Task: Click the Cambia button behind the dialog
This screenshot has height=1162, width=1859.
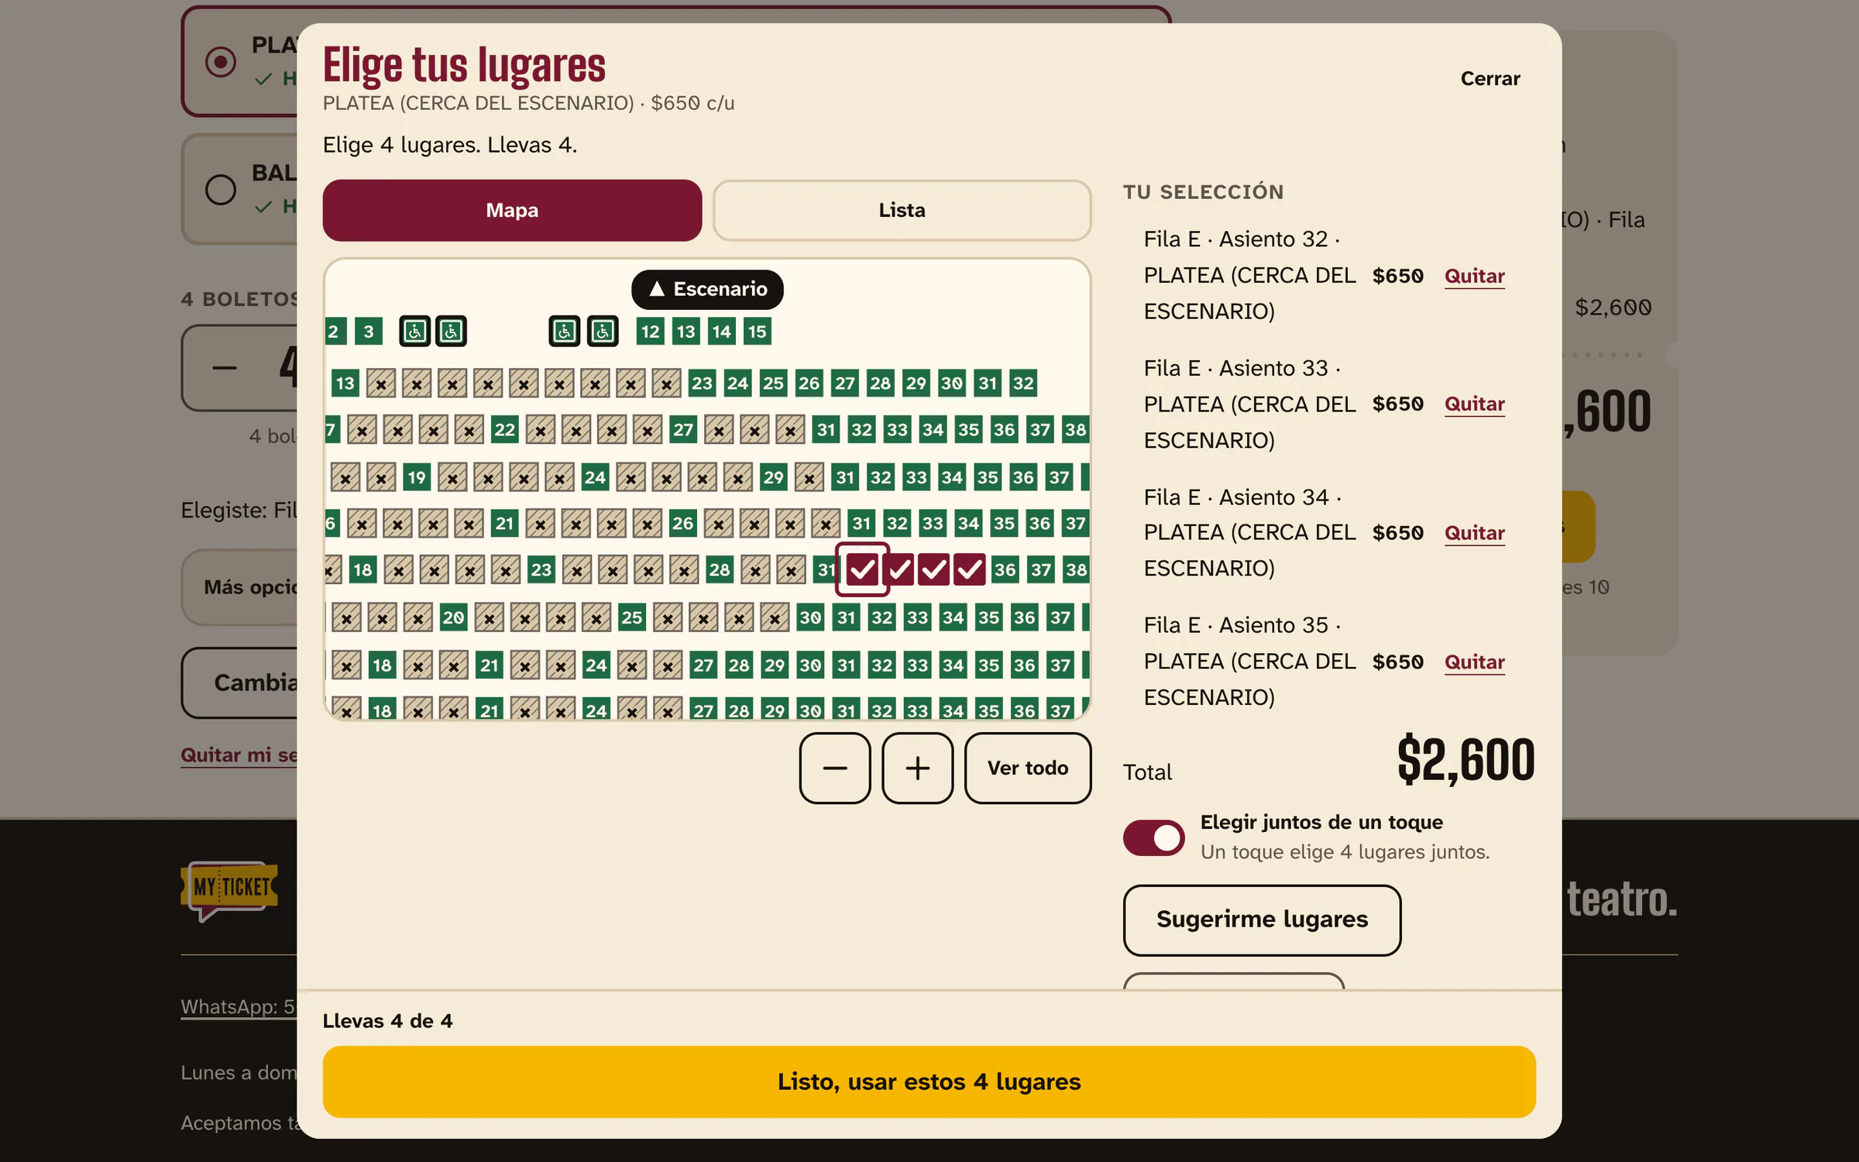Action: 240,682
